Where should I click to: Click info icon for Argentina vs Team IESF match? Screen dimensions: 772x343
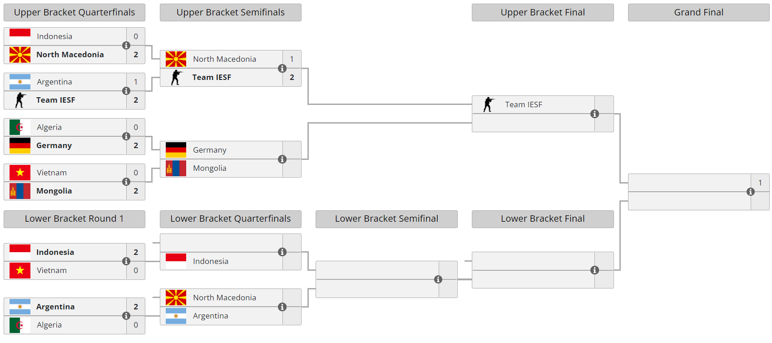click(126, 91)
